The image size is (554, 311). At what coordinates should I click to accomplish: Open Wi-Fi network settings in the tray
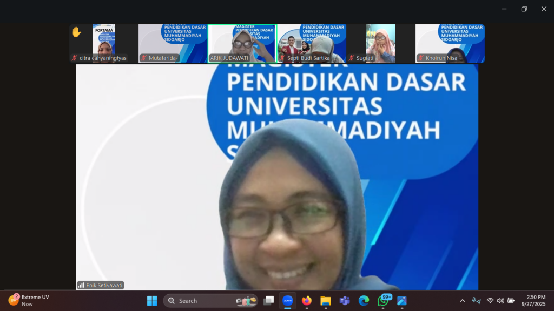pos(490,301)
